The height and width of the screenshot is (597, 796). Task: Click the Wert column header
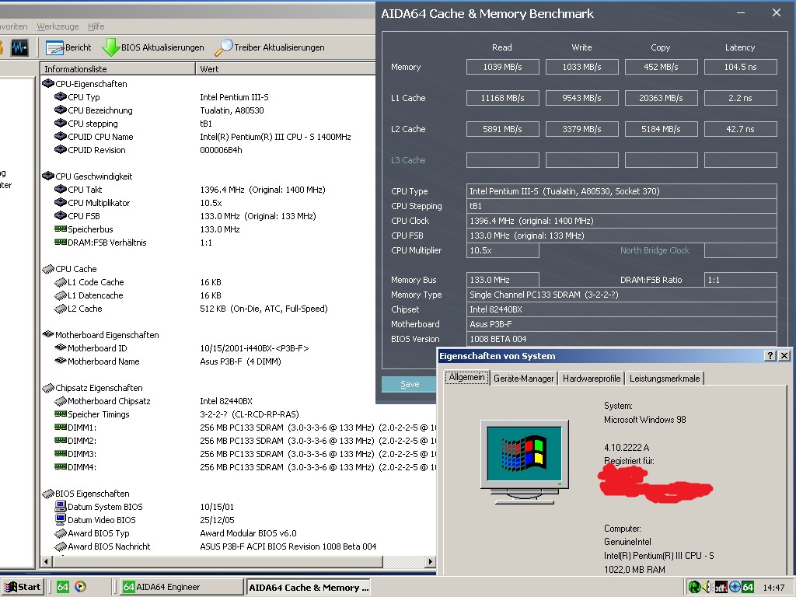(x=285, y=68)
